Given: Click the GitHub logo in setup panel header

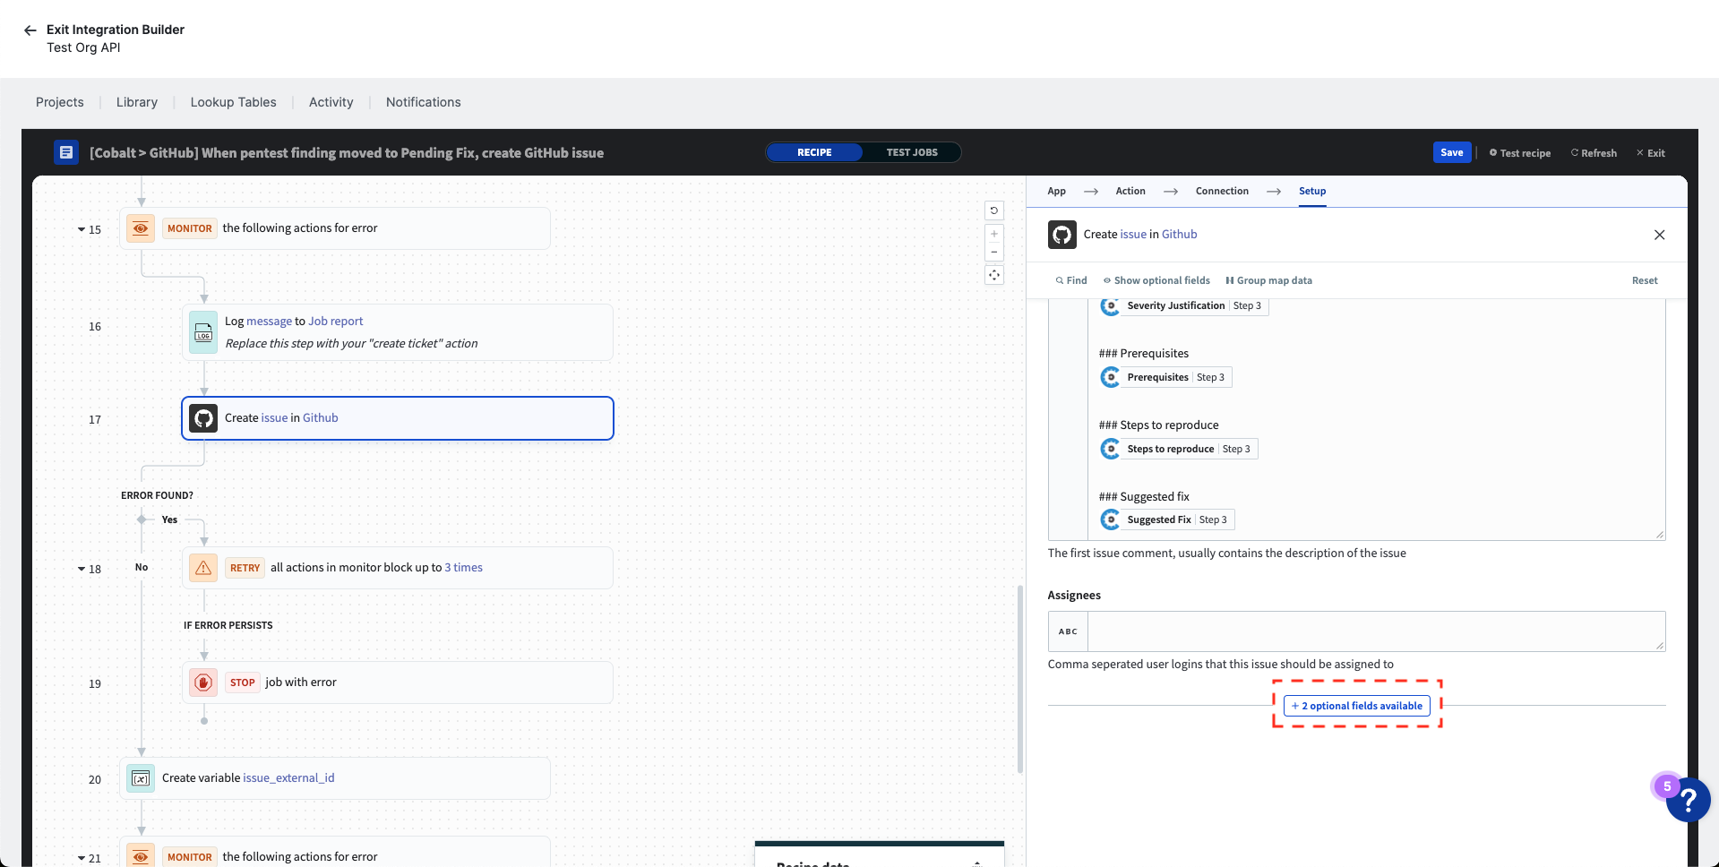Looking at the screenshot, I should pyautogui.click(x=1061, y=235).
